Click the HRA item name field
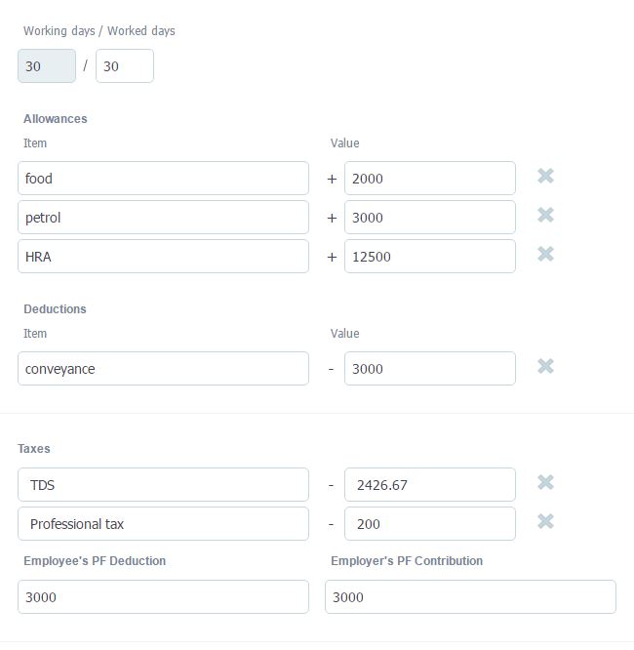The width and height of the screenshot is (634, 650). (x=163, y=257)
